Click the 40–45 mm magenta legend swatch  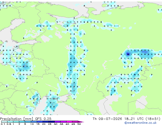click(x=69, y=122)
